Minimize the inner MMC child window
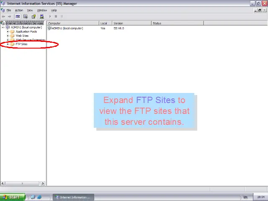Screen dimensions: 268x201 tap(255, 10)
